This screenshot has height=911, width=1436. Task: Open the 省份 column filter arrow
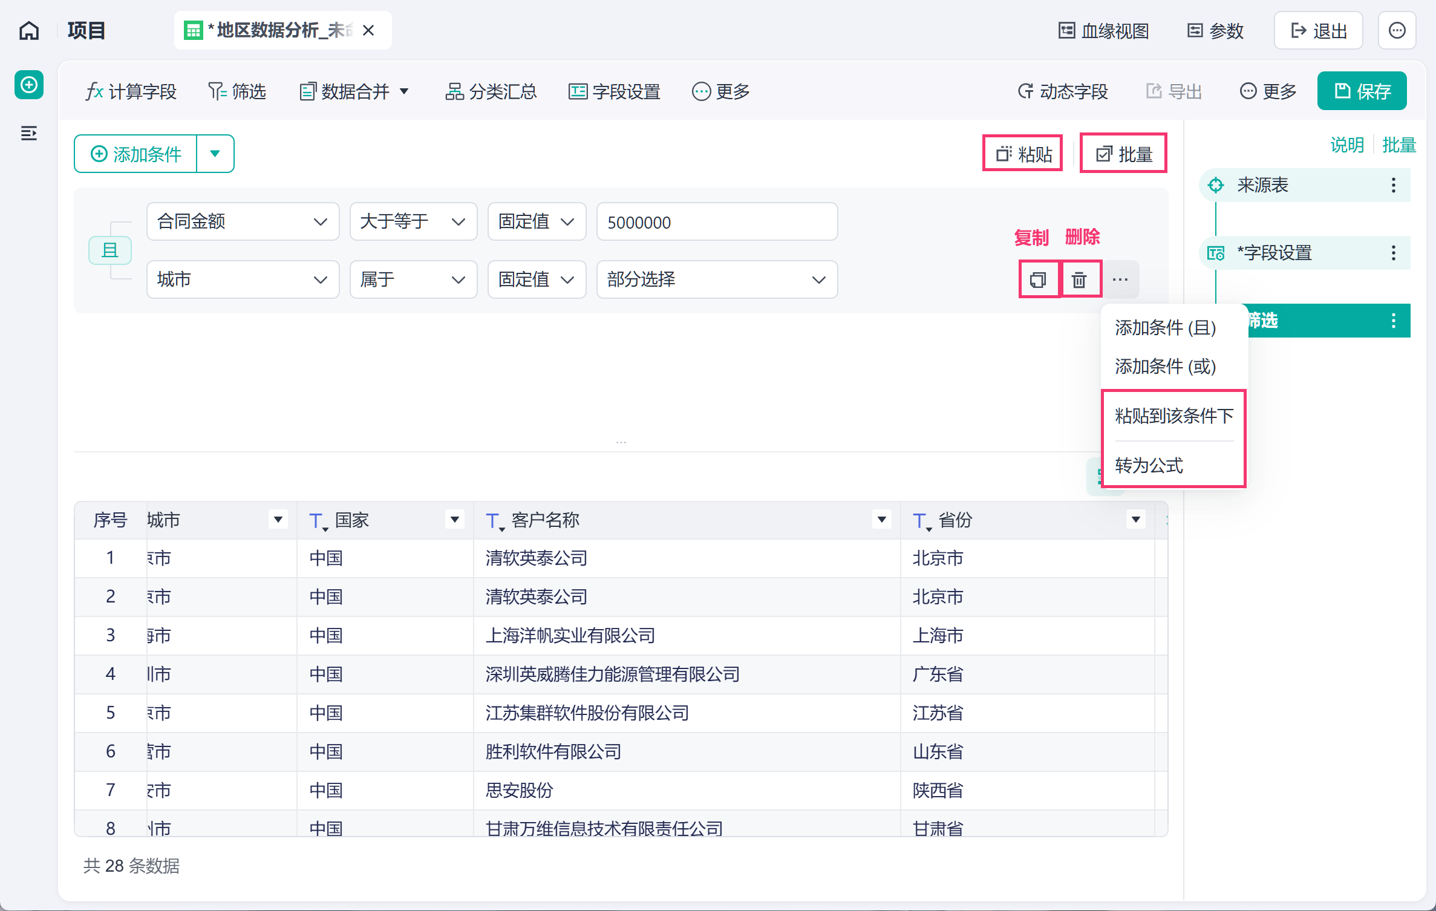pos(1136,520)
